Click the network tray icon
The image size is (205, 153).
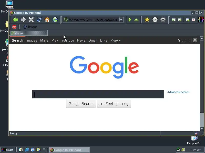pos(178,150)
